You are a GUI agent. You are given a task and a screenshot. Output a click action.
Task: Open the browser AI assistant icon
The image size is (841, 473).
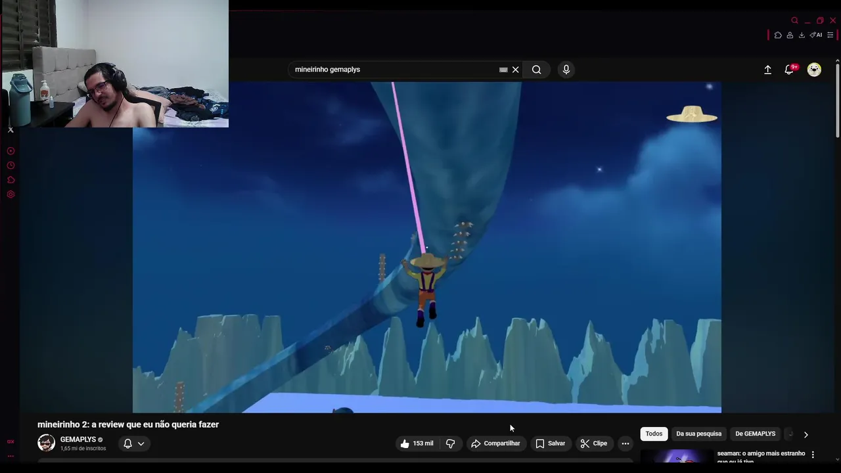pyautogui.click(x=815, y=35)
